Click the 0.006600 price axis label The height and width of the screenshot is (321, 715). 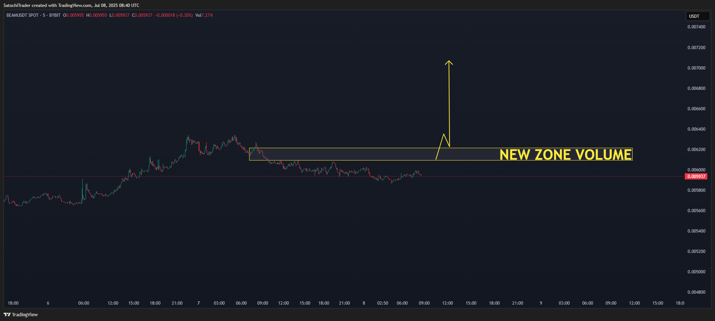click(696, 109)
